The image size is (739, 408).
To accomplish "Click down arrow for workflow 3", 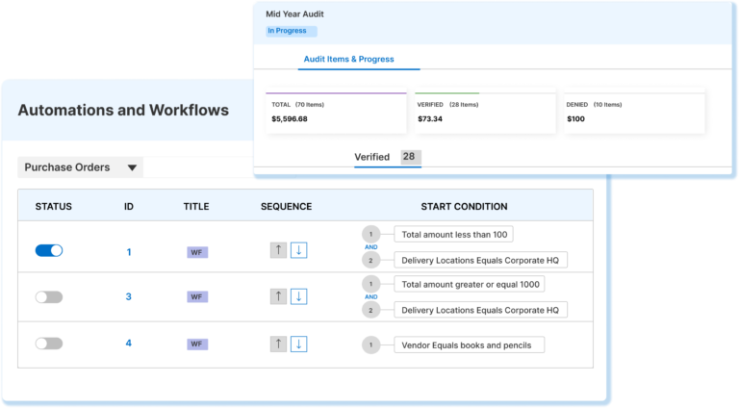I will click(x=298, y=296).
